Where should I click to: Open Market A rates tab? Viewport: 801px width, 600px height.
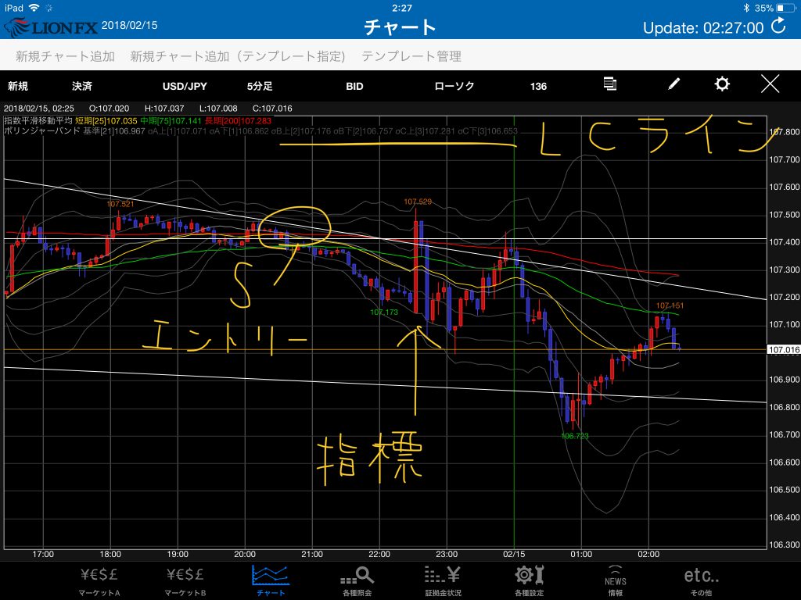coord(100,580)
